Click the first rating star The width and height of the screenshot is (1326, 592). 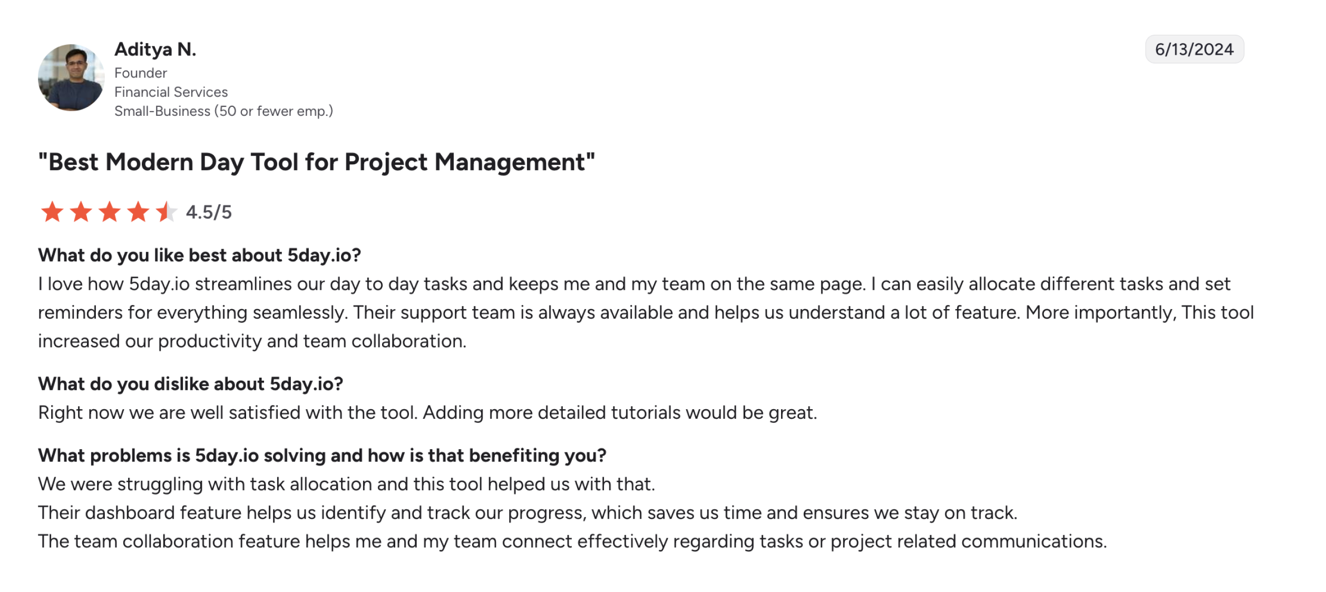(52, 212)
